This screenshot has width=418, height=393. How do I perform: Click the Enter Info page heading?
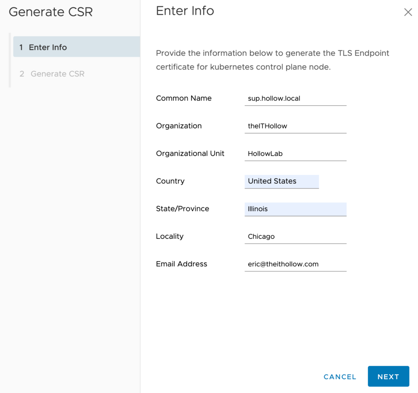(185, 11)
